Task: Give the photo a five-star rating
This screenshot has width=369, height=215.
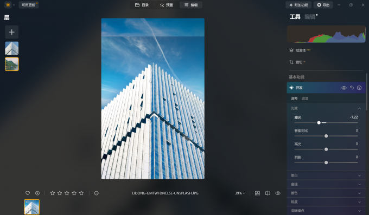Action: (81, 193)
